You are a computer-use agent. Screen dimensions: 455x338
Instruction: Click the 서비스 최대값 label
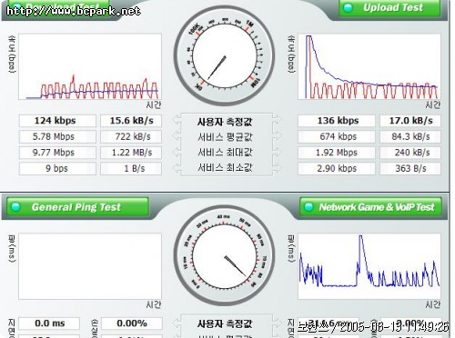(x=225, y=153)
